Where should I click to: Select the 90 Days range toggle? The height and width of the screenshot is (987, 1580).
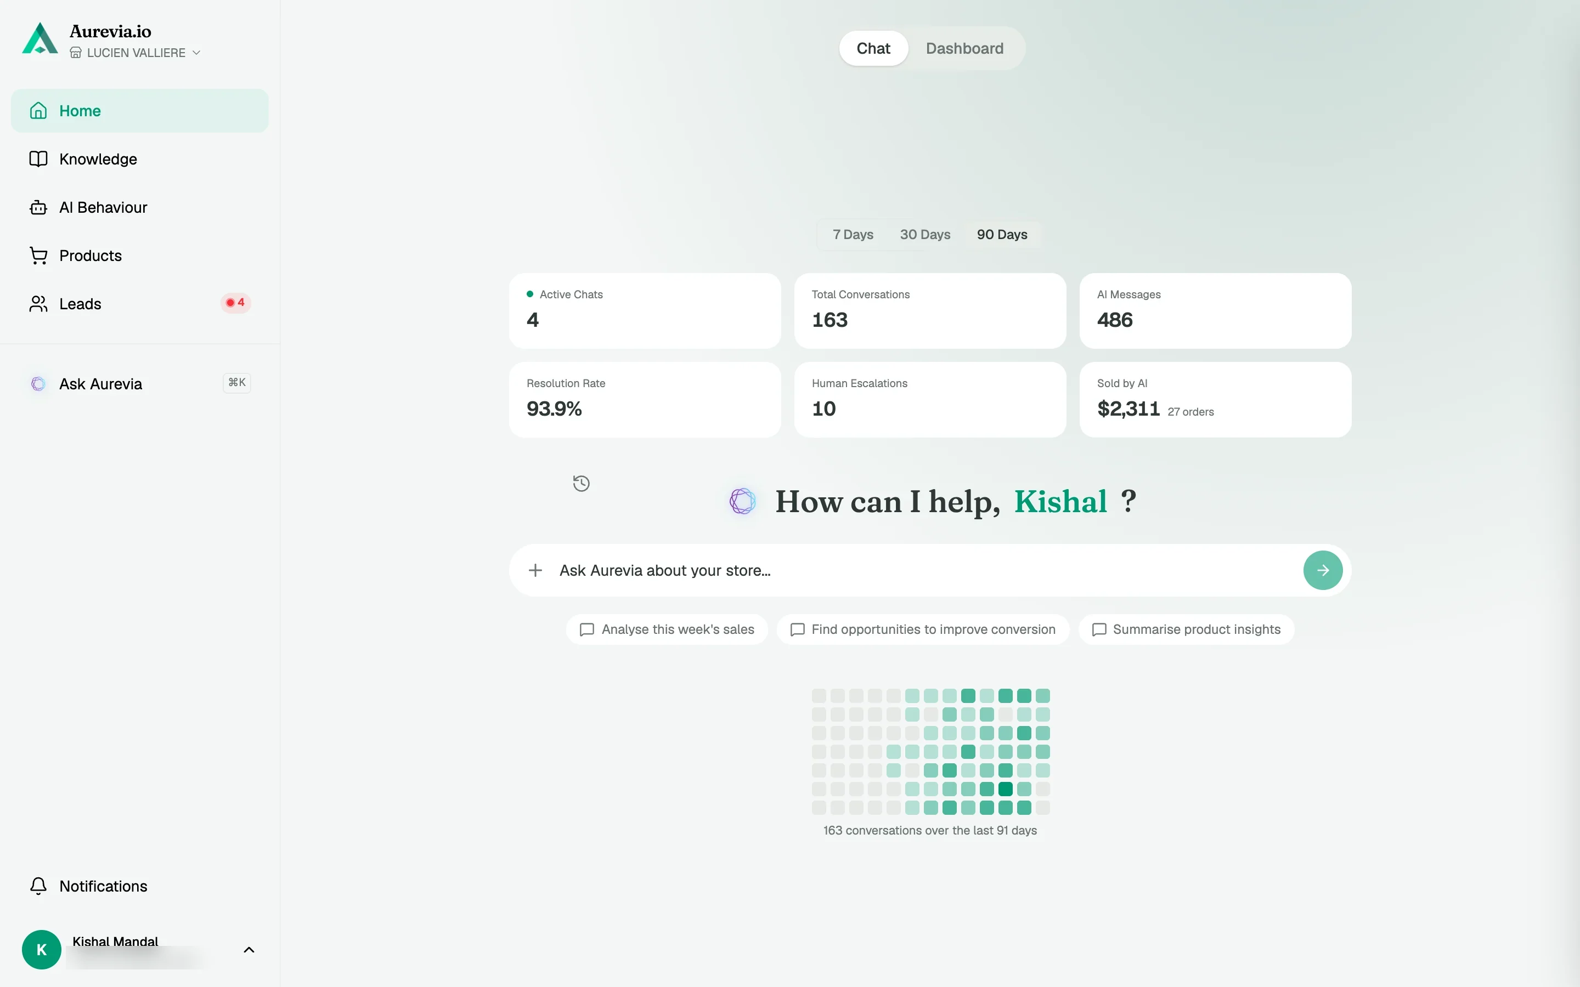coord(1002,234)
